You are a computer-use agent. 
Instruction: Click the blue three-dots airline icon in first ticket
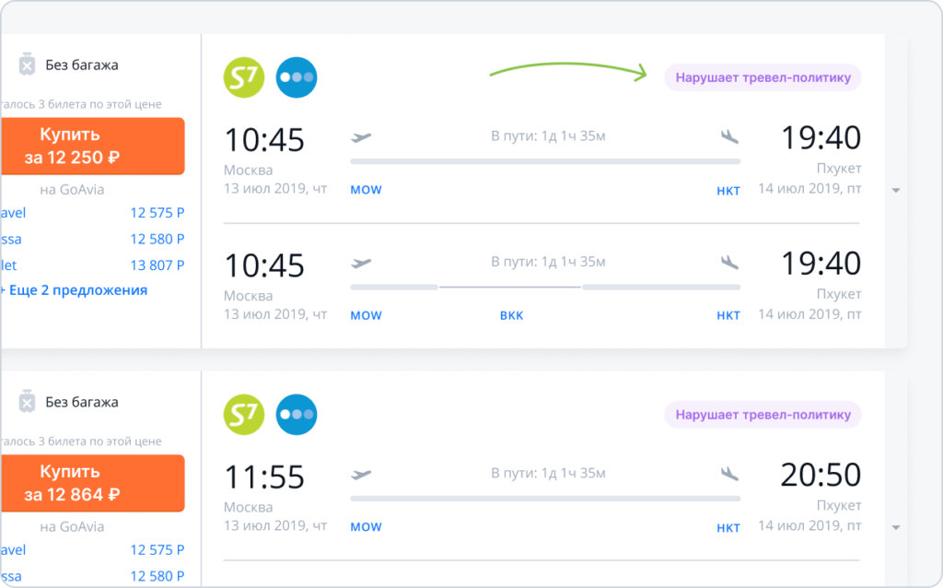[297, 77]
